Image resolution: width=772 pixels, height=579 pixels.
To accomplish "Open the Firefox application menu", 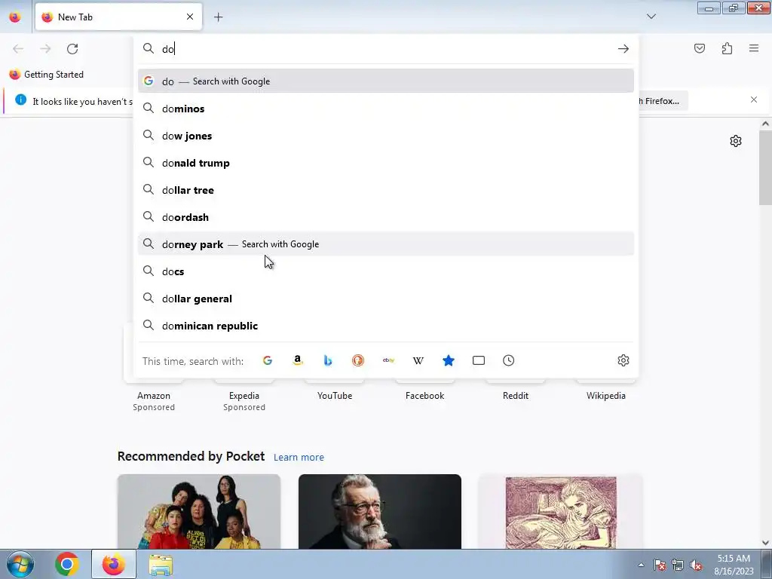I will click(x=754, y=48).
